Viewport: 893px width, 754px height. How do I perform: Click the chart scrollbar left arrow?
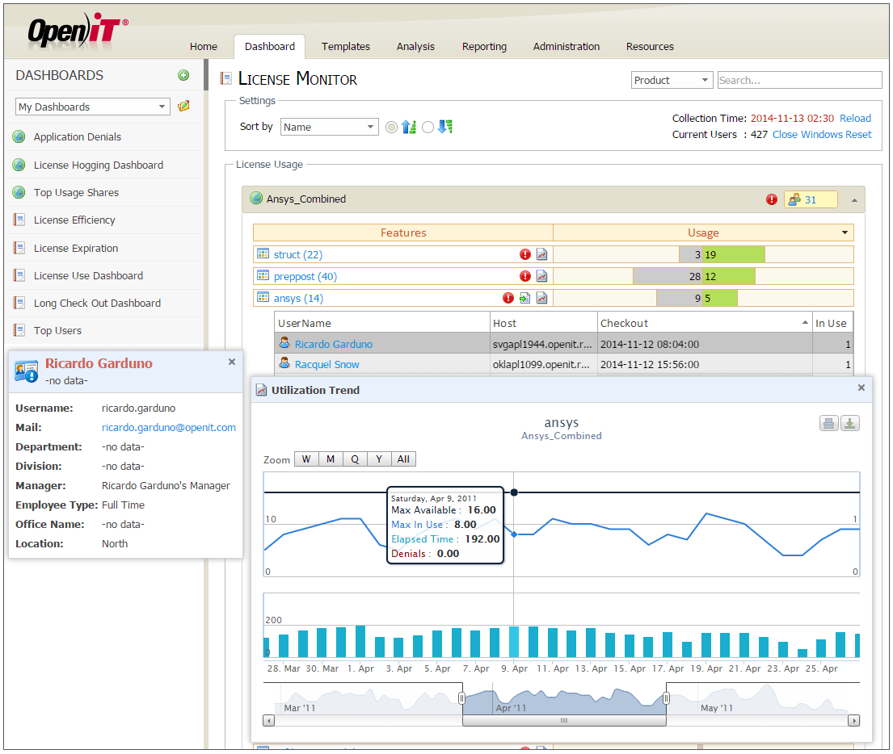tap(269, 720)
